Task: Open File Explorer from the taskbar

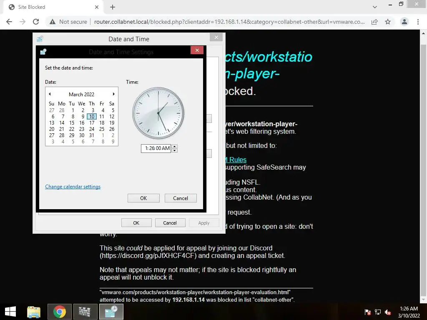Action: pos(34,312)
